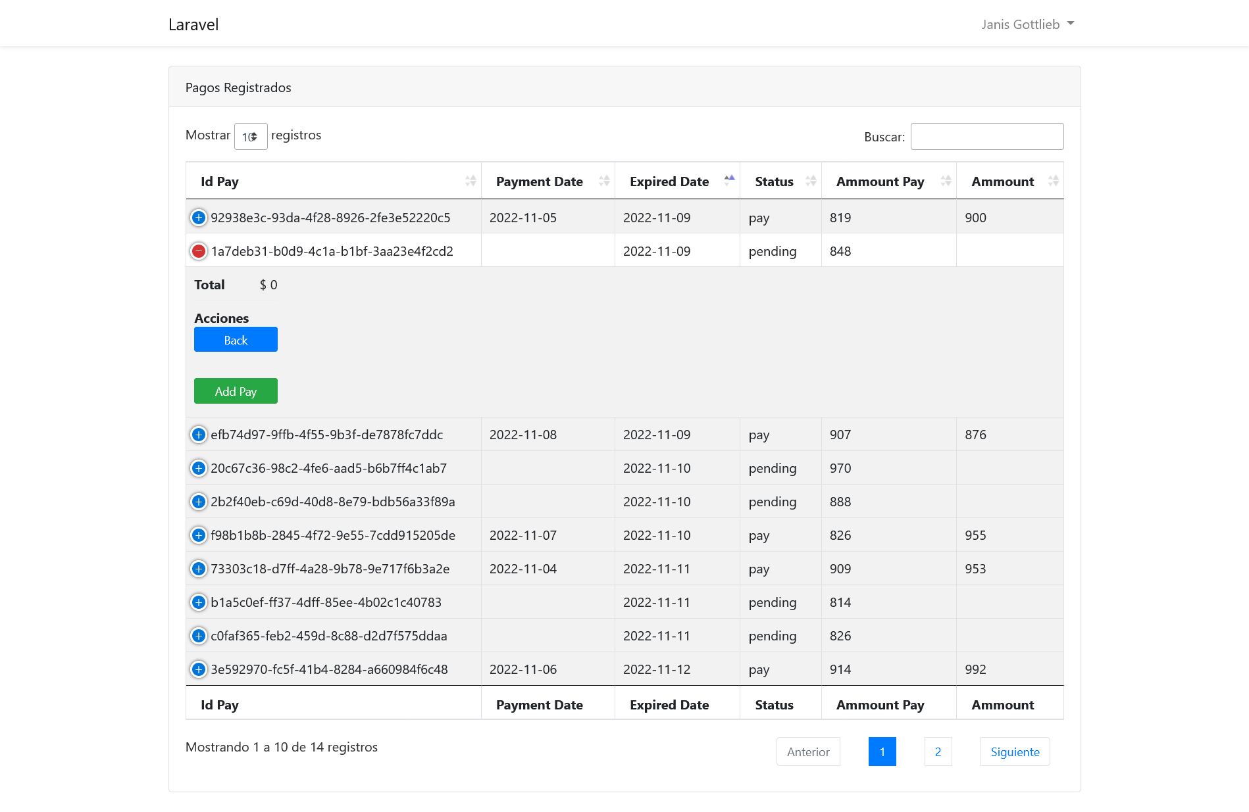
Task: Select the Laravel brand in the navbar
Action: click(193, 24)
